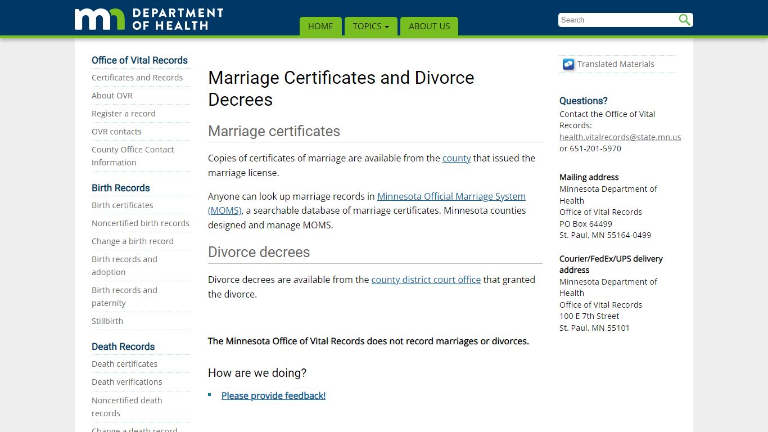Click Courier/FedEx/UPS delivery address label
The width and height of the screenshot is (768, 432).
611,264
